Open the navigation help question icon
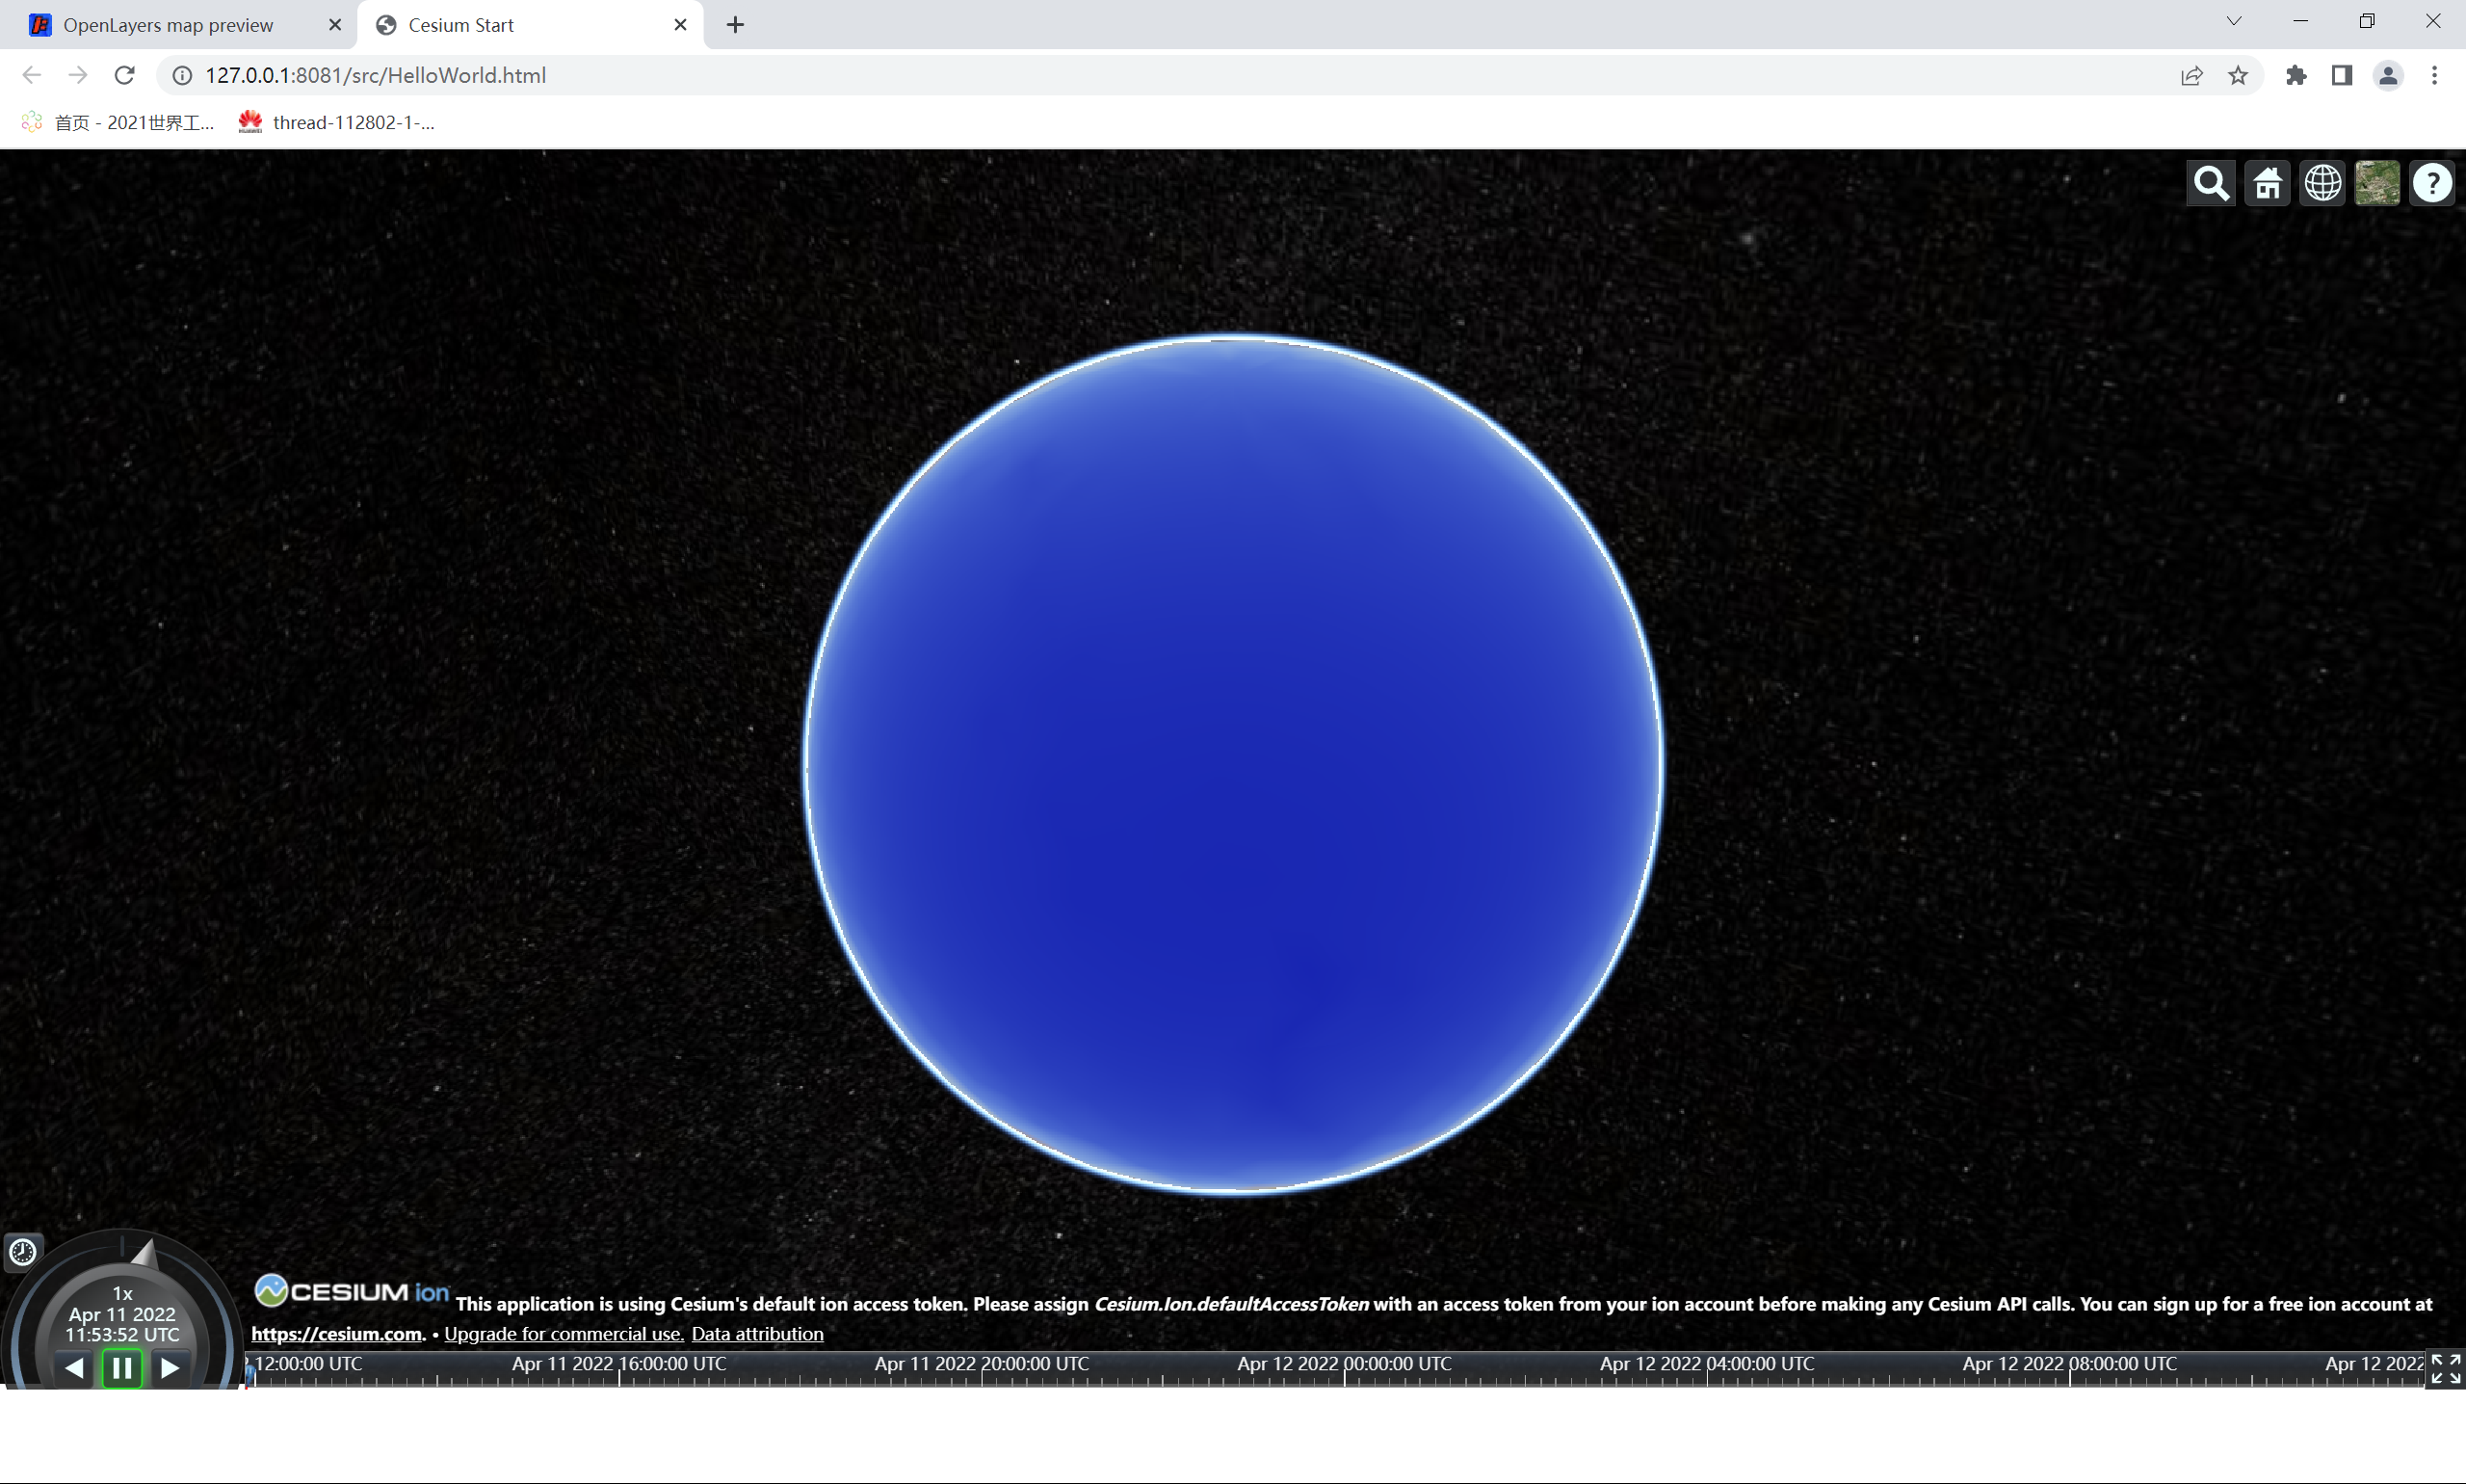This screenshot has height=1484, width=2466. tap(2432, 184)
